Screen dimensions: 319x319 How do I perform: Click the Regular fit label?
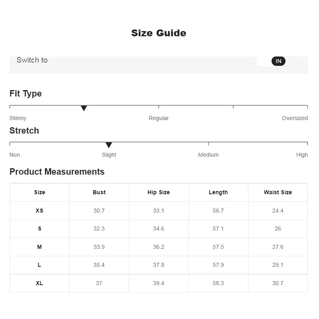pyautogui.click(x=159, y=118)
